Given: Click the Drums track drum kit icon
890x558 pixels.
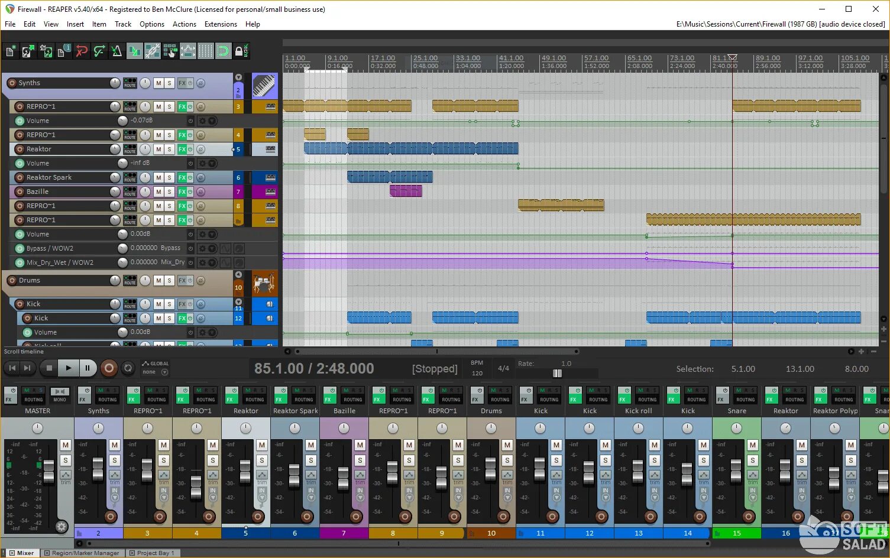Looking at the screenshot, I should (264, 284).
